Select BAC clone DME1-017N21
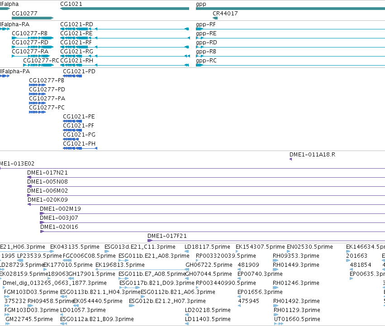This screenshot has width=385, height=326. pyautogui.click(x=206, y=177)
